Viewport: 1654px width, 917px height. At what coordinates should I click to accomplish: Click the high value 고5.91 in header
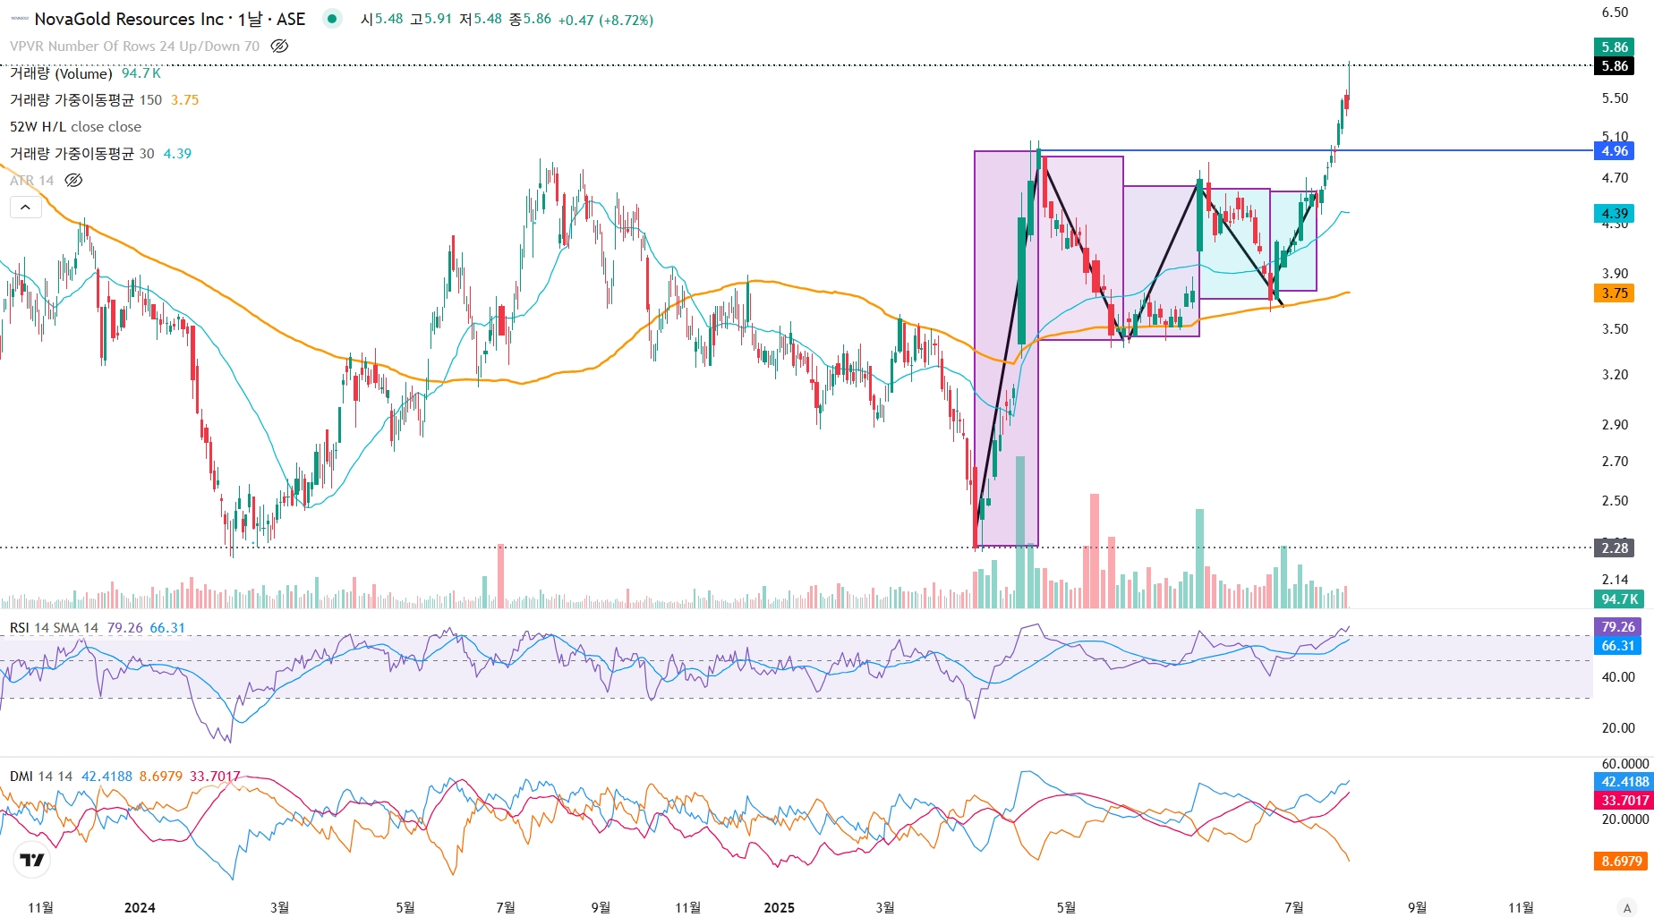click(x=431, y=19)
